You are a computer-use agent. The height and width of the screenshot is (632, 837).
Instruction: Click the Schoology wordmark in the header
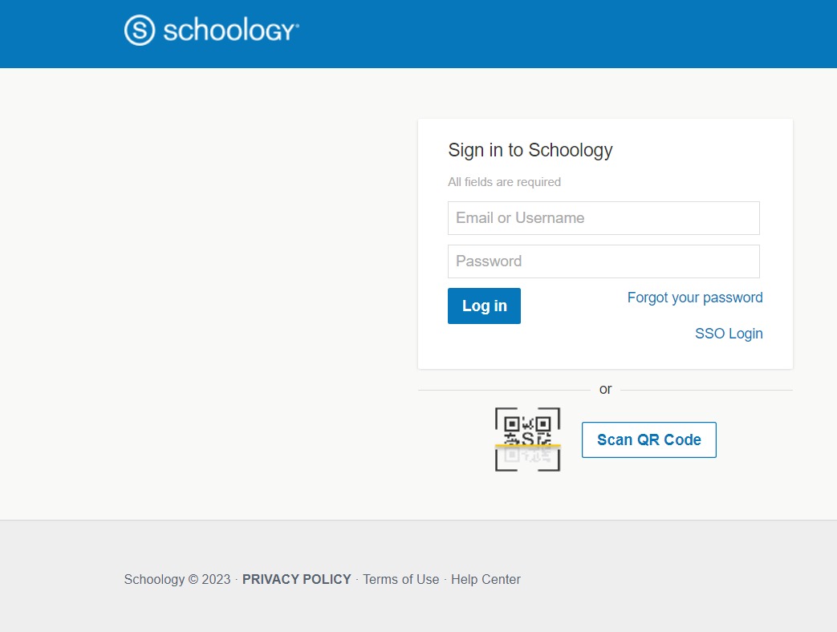[x=230, y=31]
